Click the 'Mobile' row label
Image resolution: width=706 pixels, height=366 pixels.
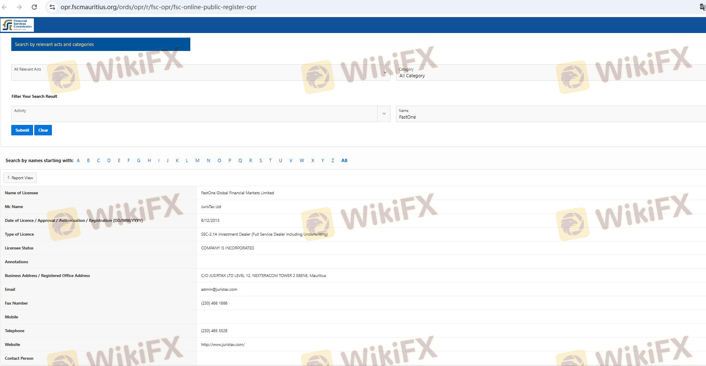(x=12, y=317)
